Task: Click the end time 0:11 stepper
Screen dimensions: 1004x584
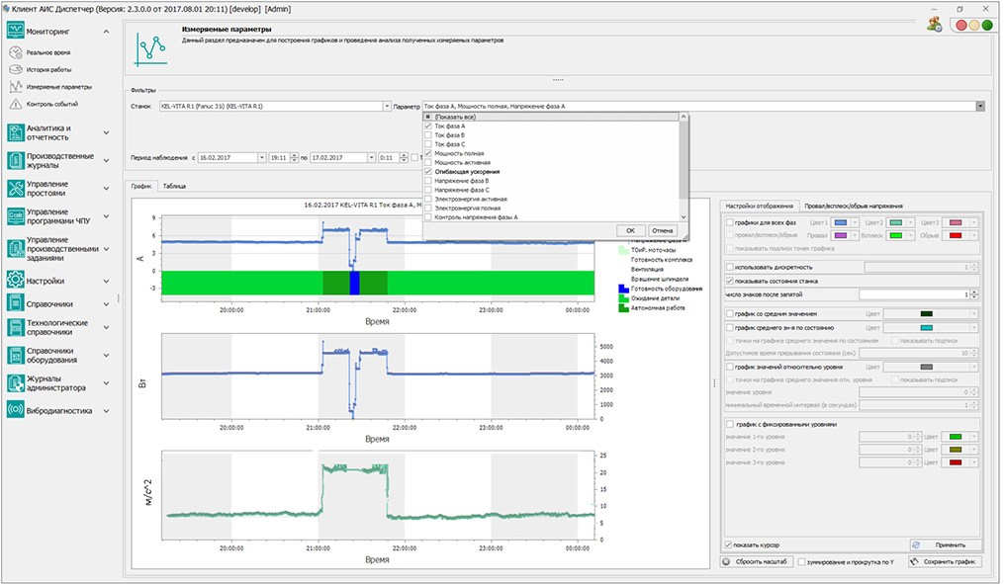Action: 404,157
